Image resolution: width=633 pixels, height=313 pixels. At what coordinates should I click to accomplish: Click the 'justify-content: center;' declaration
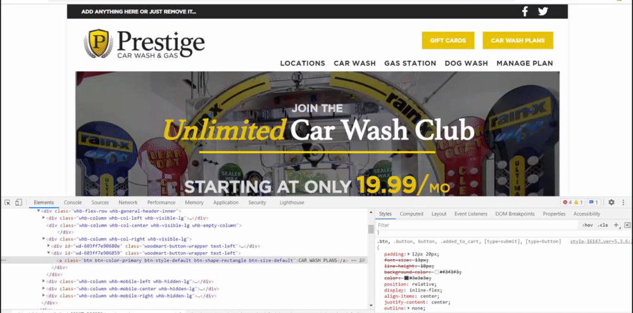pos(417,302)
